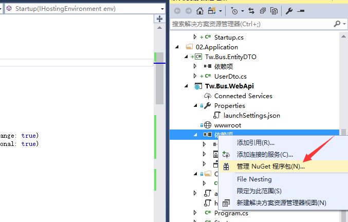
Task: Collapse the Tw.Bus.WebApi project
Action: coord(186,86)
